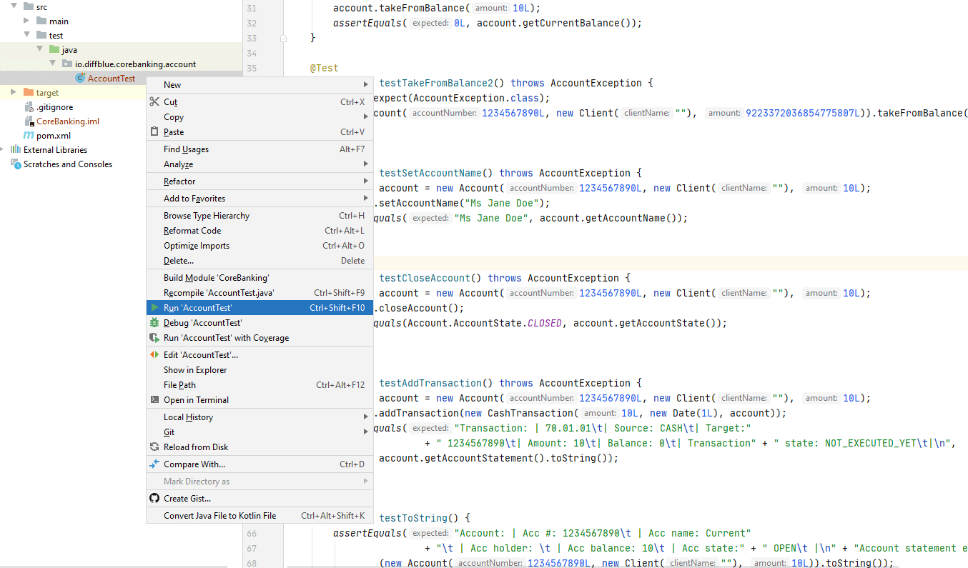
Task: Open the Git submenu
Action: [x=260, y=432]
